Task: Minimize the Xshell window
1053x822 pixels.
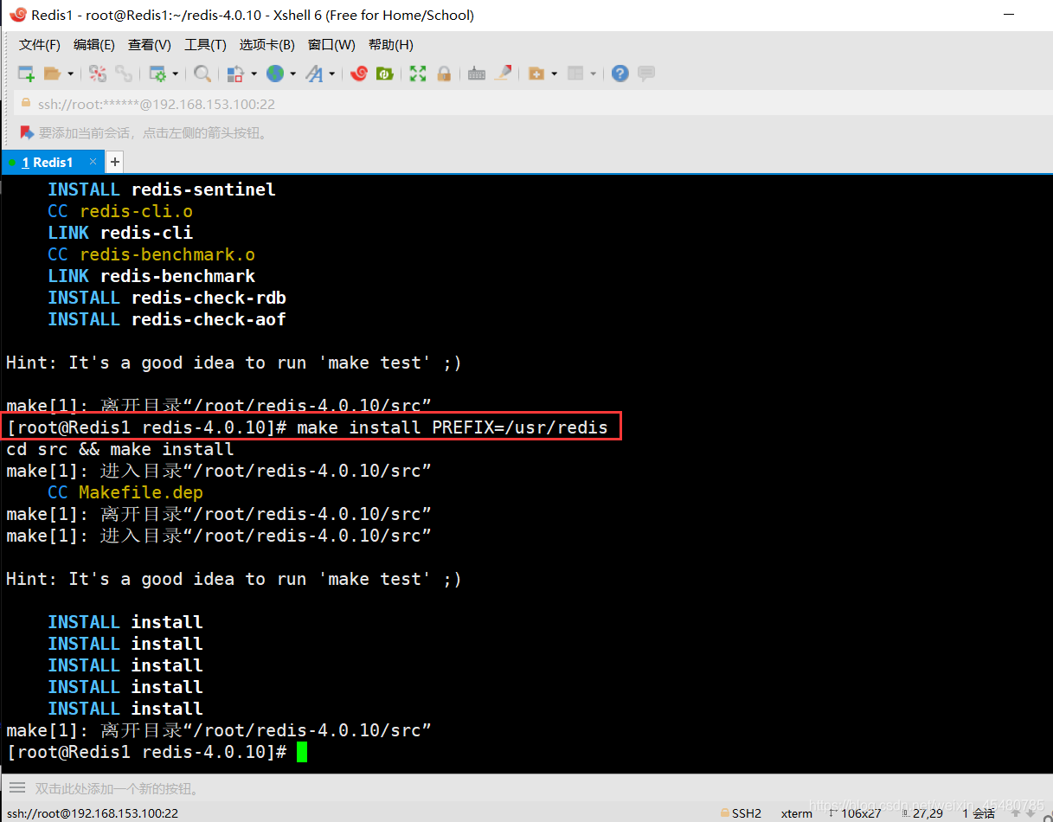Action: (x=1009, y=15)
